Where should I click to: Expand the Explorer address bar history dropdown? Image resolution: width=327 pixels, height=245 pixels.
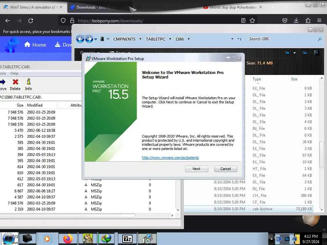(232, 39)
